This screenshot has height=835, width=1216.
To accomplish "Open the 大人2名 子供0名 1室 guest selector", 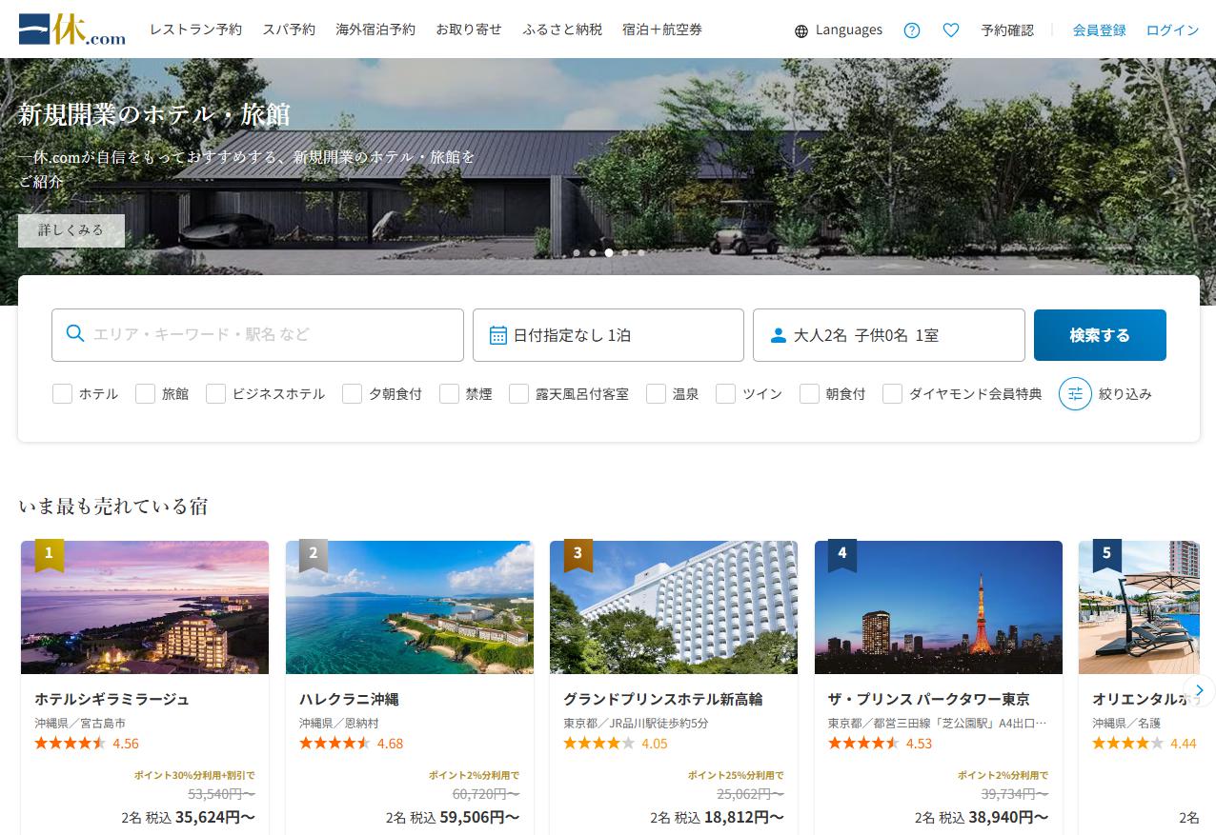I will 889,335.
